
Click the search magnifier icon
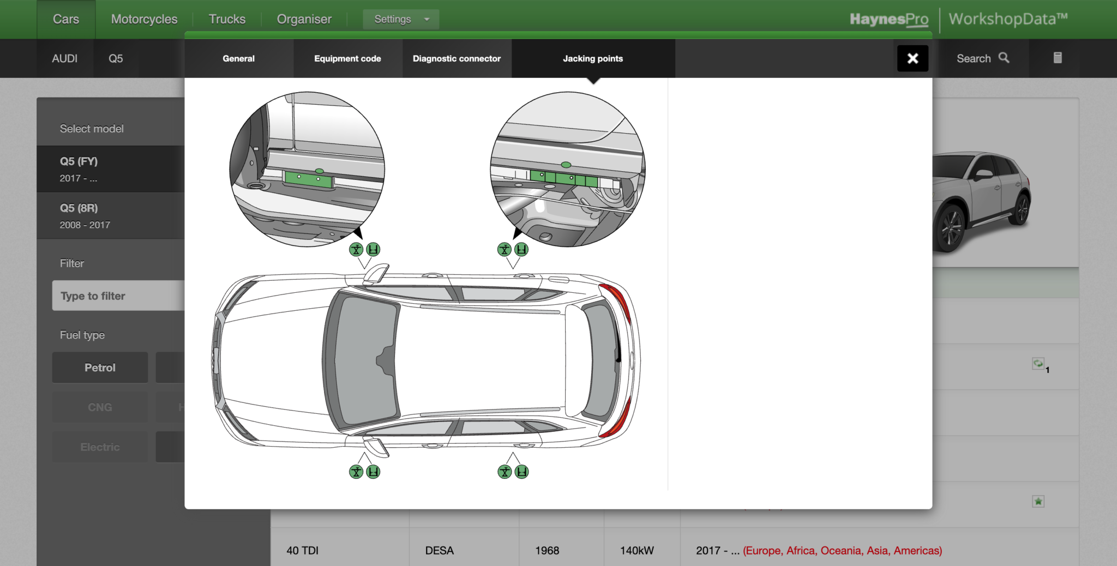click(x=1004, y=58)
